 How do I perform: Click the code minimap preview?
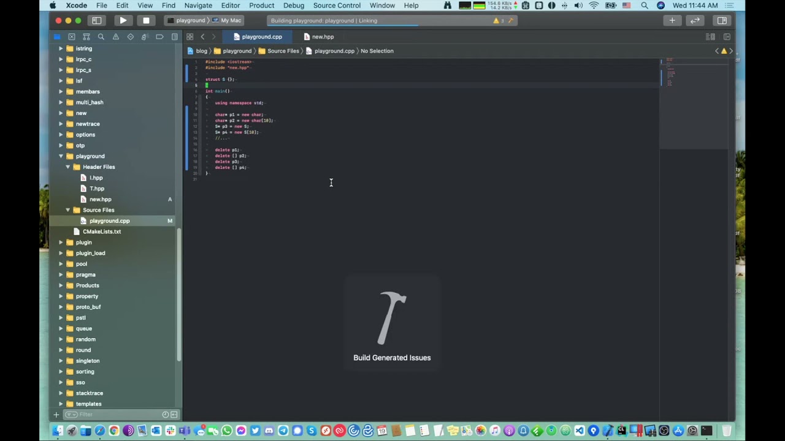point(695,103)
